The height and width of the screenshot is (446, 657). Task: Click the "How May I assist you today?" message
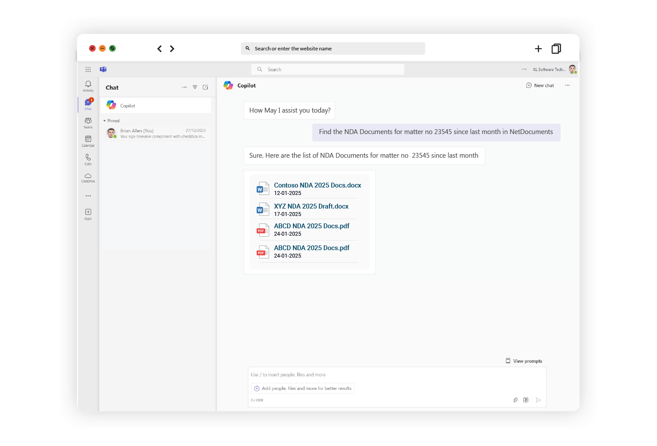click(290, 110)
